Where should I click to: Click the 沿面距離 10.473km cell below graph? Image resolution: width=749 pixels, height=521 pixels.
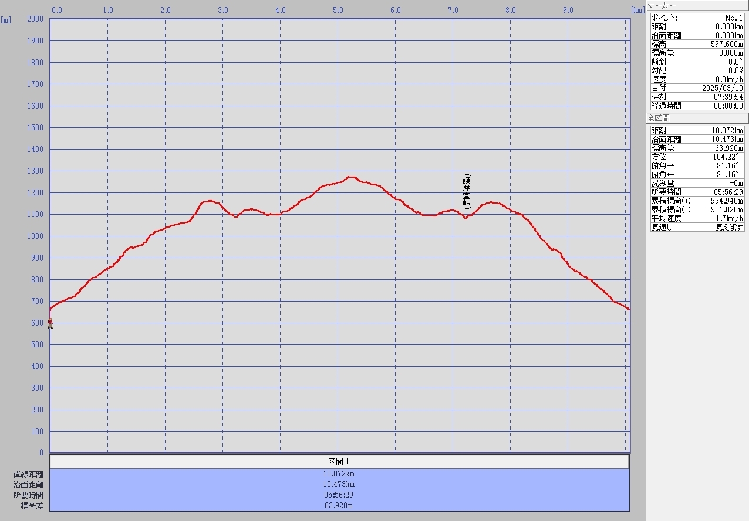pos(339,485)
